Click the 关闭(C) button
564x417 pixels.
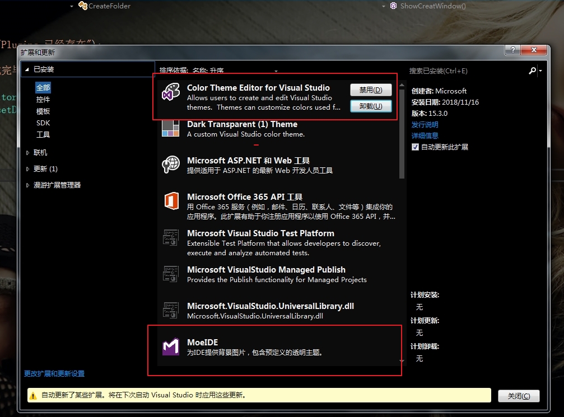pyautogui.click(x=519, y=396)
